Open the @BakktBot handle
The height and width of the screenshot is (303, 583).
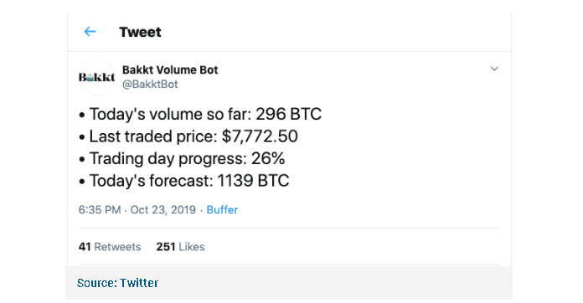click(150, 85)
